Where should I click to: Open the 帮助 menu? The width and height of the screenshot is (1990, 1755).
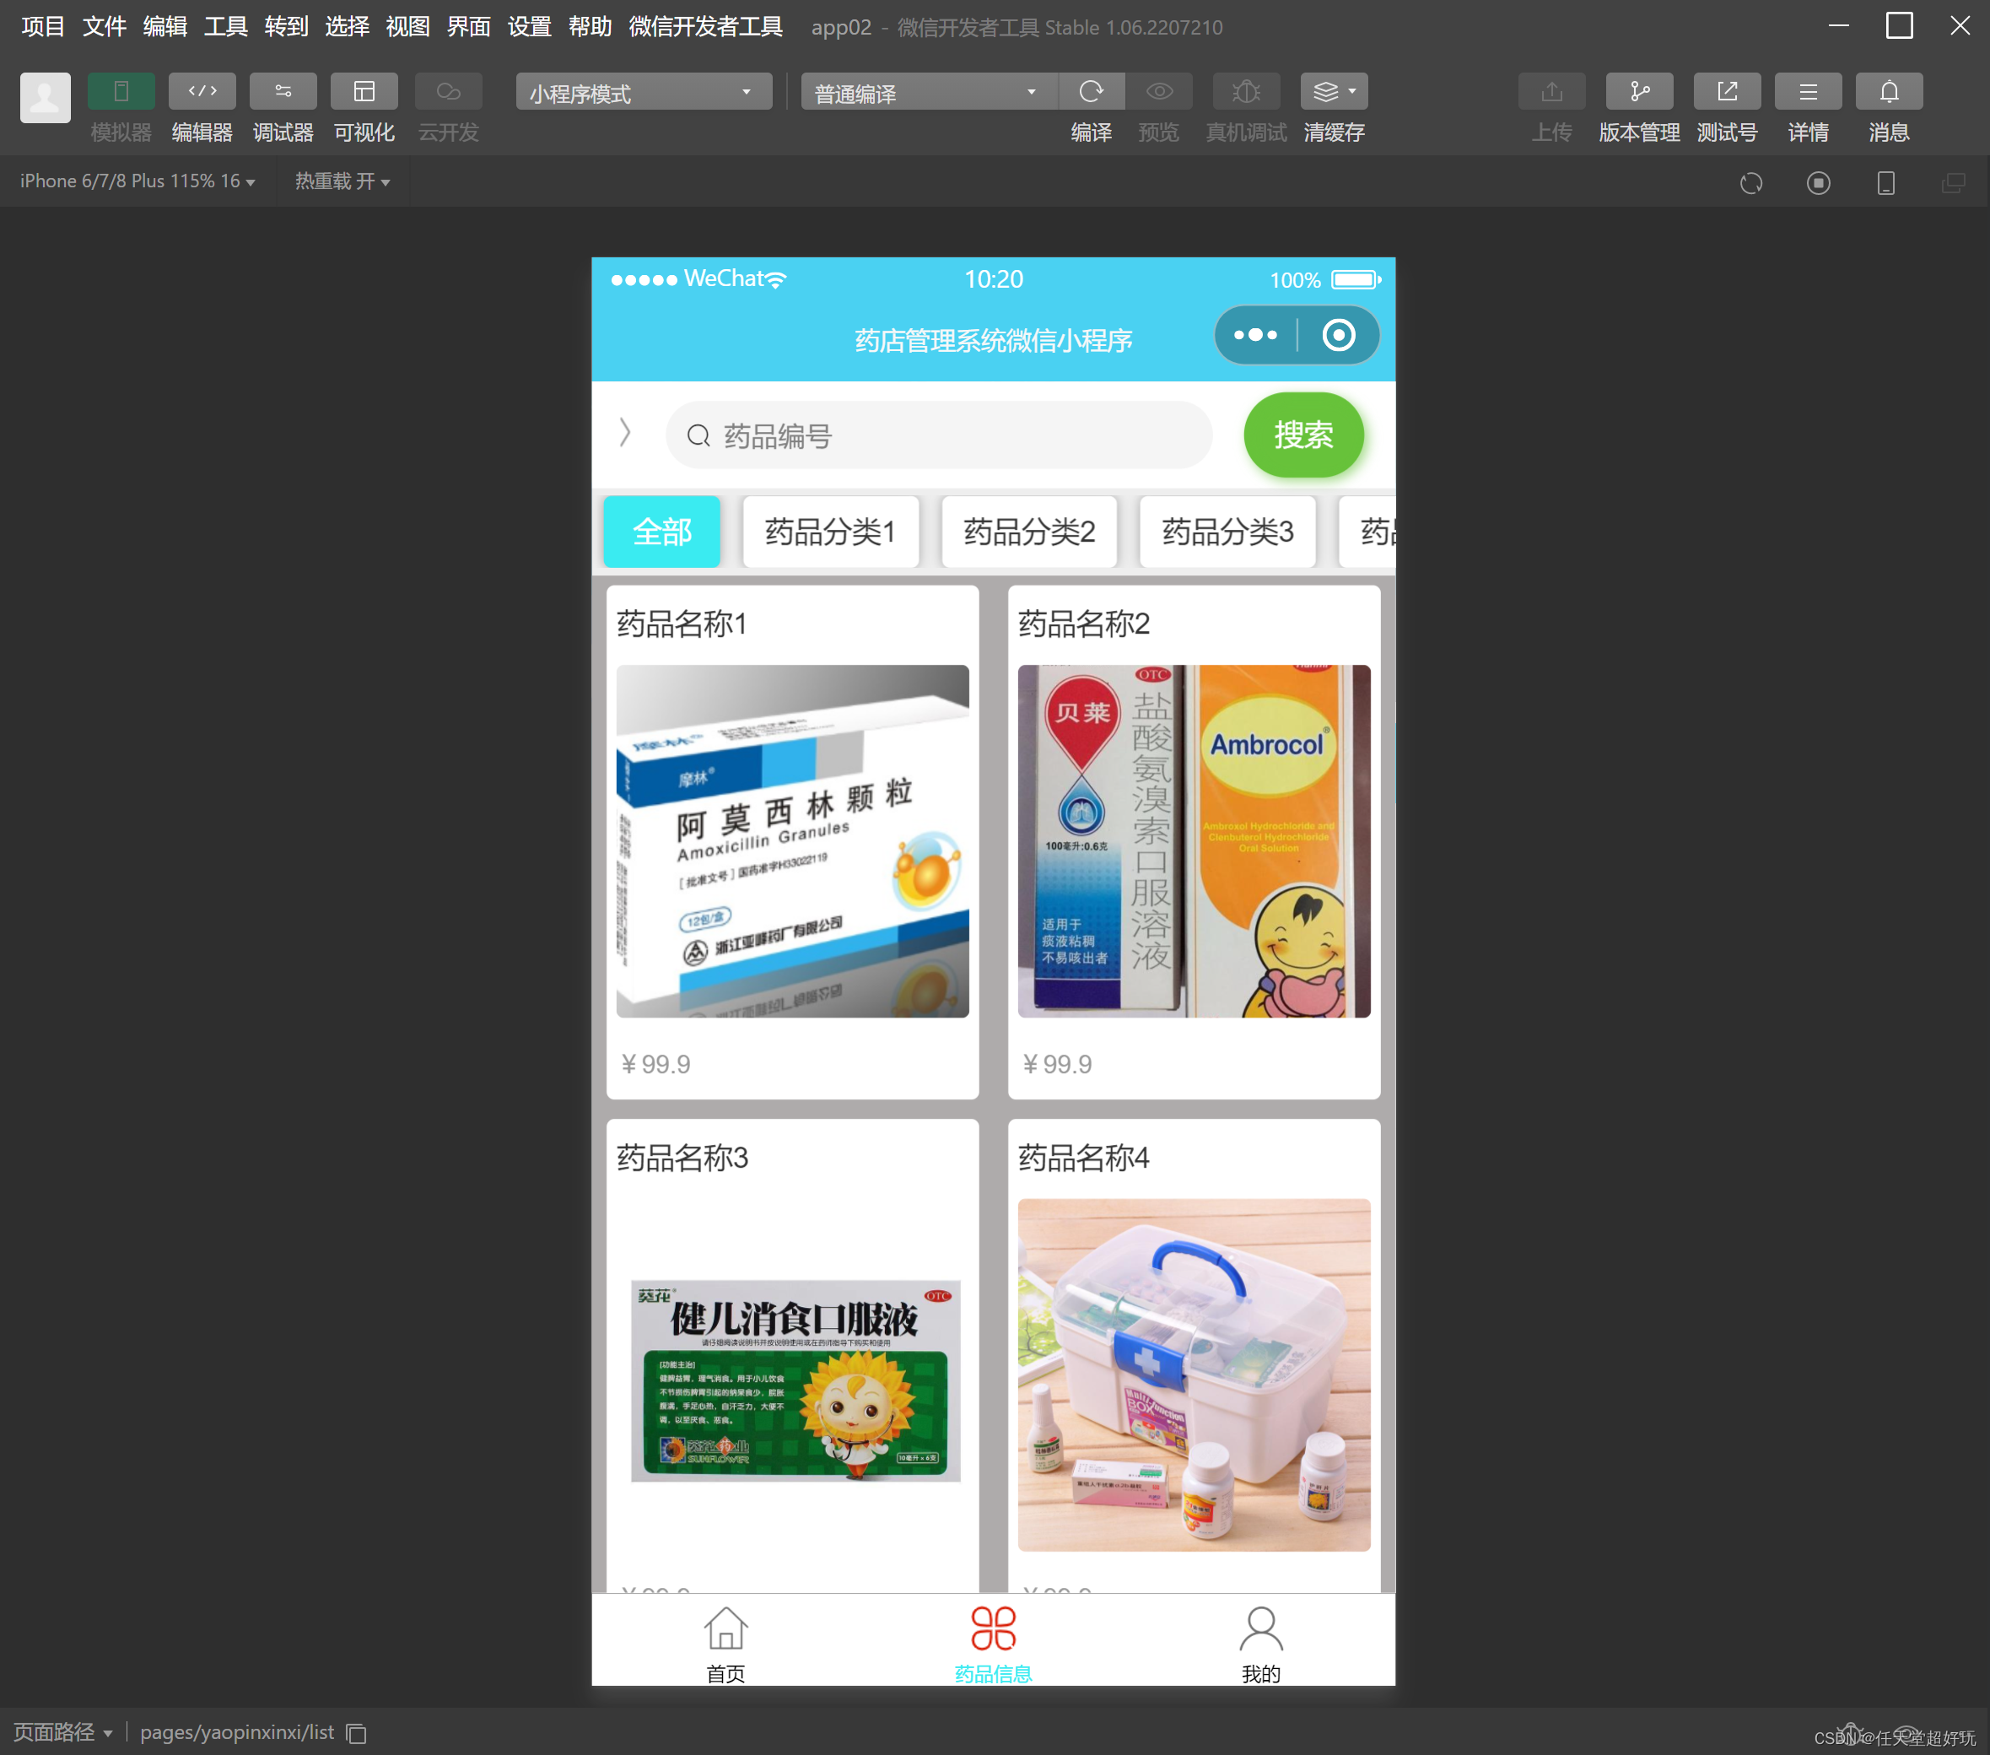coord(590,26)
